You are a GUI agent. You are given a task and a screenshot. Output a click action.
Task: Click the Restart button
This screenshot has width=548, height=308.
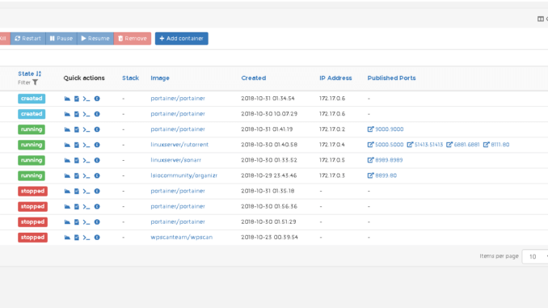pos(28,39)
